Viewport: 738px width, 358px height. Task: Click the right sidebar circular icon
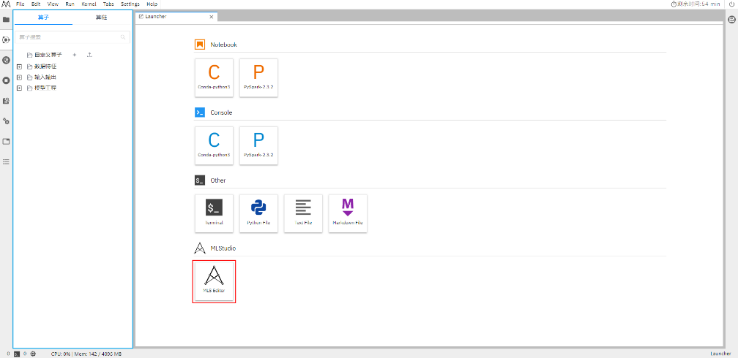point(732,20)
